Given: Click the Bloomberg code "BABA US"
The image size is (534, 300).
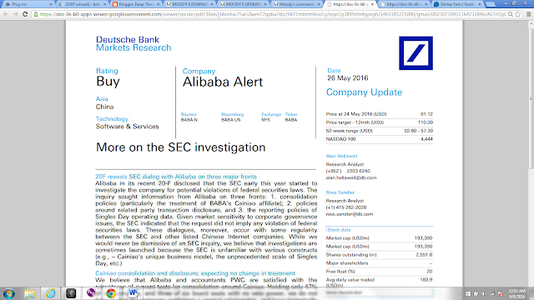Looking at the screenshot, I should (230, 120).
